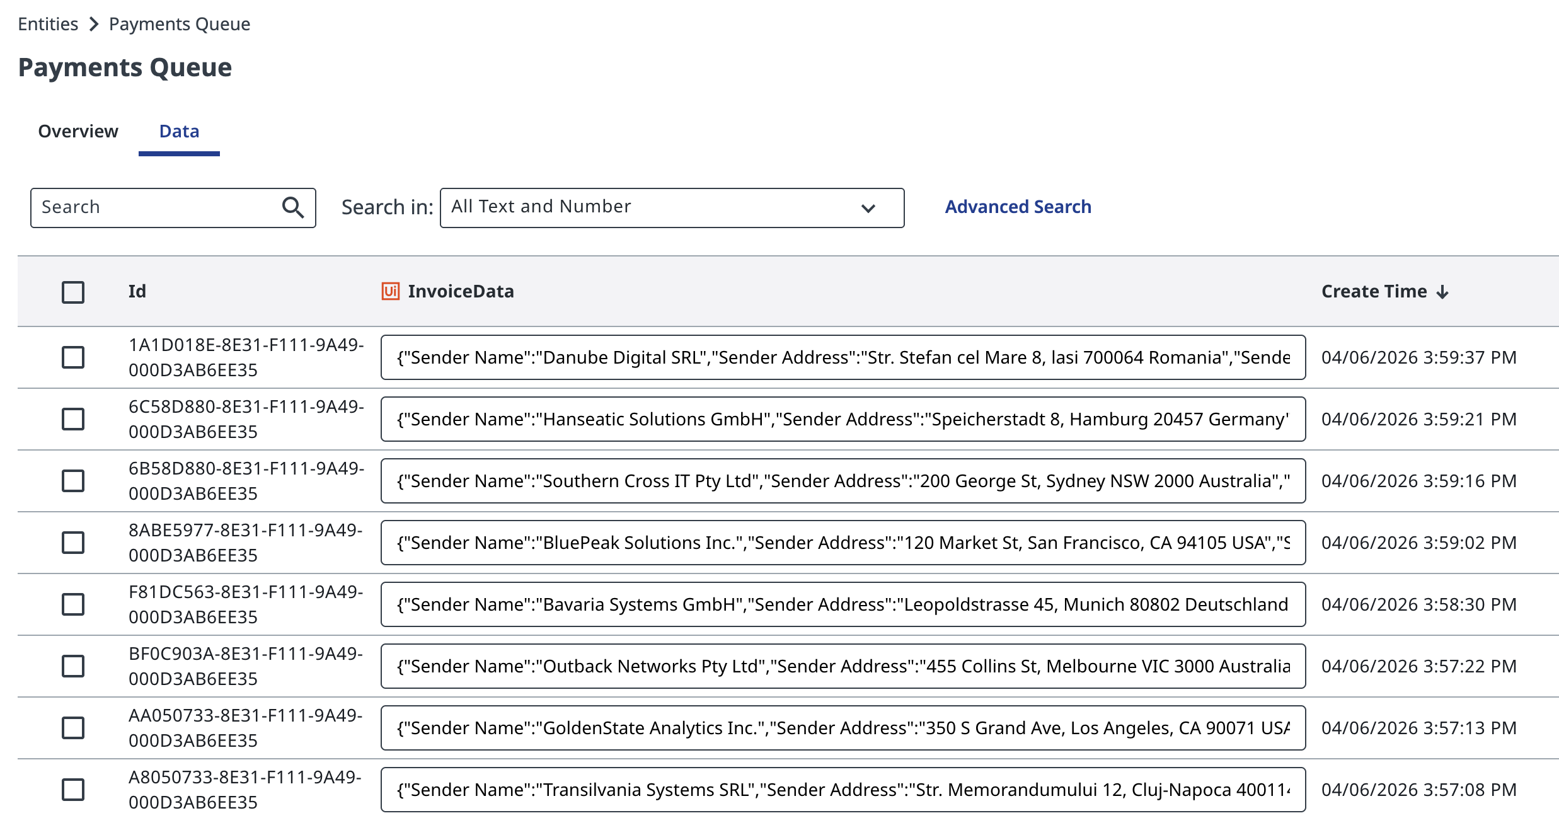
Task: Open InvoiceData field for Southern Cross IT
Action: 843,481
